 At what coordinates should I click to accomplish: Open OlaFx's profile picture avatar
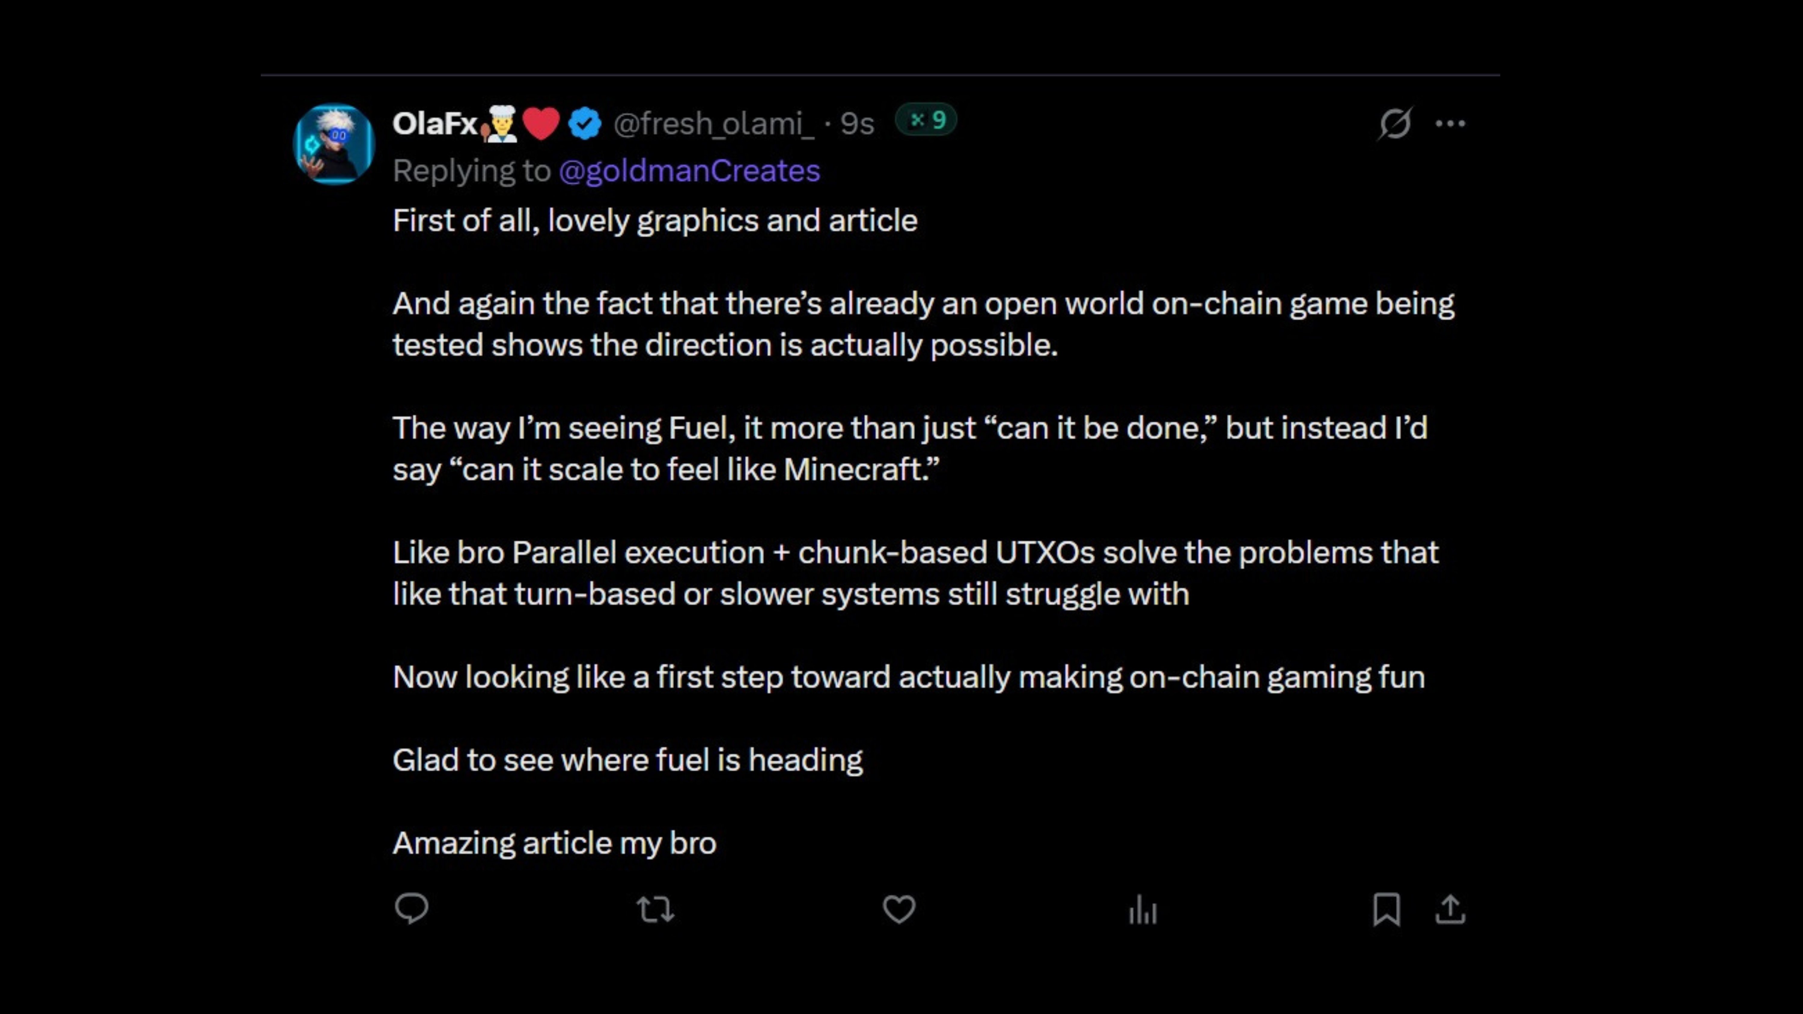click(x=334, y=145)
